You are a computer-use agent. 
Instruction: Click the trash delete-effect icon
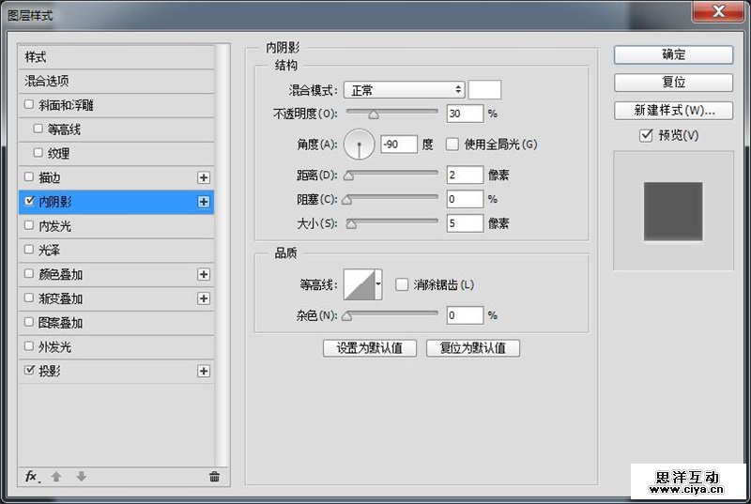(214, 477)
